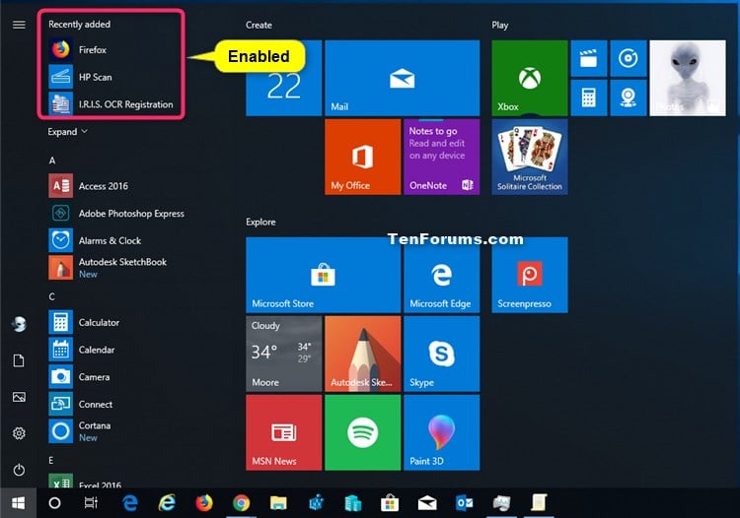Image resolution: width=740 pixels, height=518 pixels.
Task: Jump to letter E section header
Action: point(51,461)
